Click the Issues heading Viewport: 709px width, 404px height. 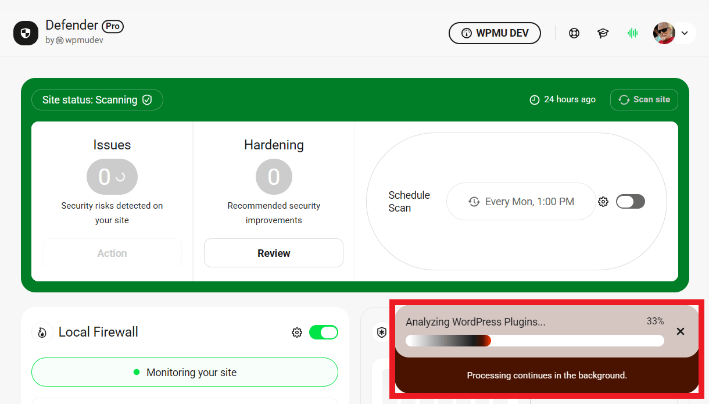coord(112,145)
